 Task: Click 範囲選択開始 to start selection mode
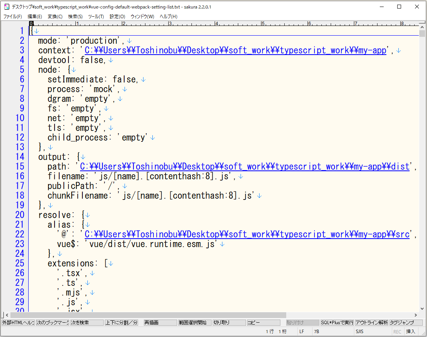[x=195, y=322]
